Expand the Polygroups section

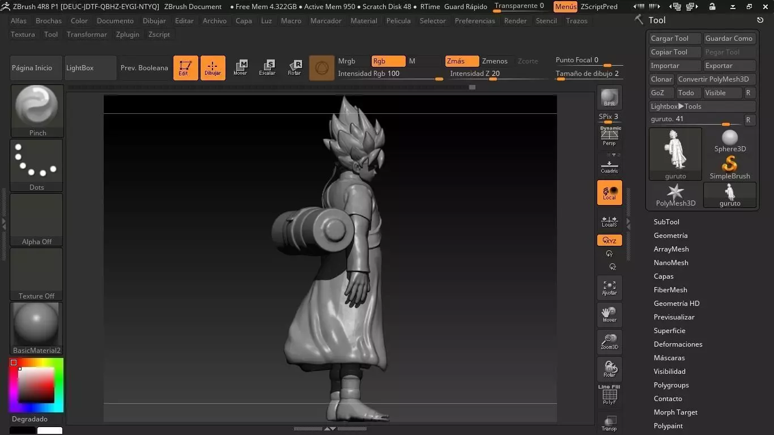tap(671, 385)
